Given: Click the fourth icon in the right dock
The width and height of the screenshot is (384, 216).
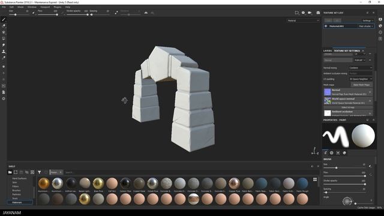Looking at the screenshot, I should click(380, 38).
